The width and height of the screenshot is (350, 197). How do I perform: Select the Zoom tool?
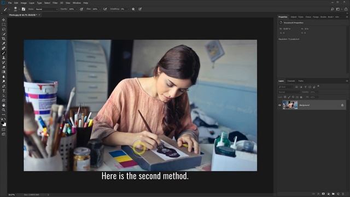(4, 109)
